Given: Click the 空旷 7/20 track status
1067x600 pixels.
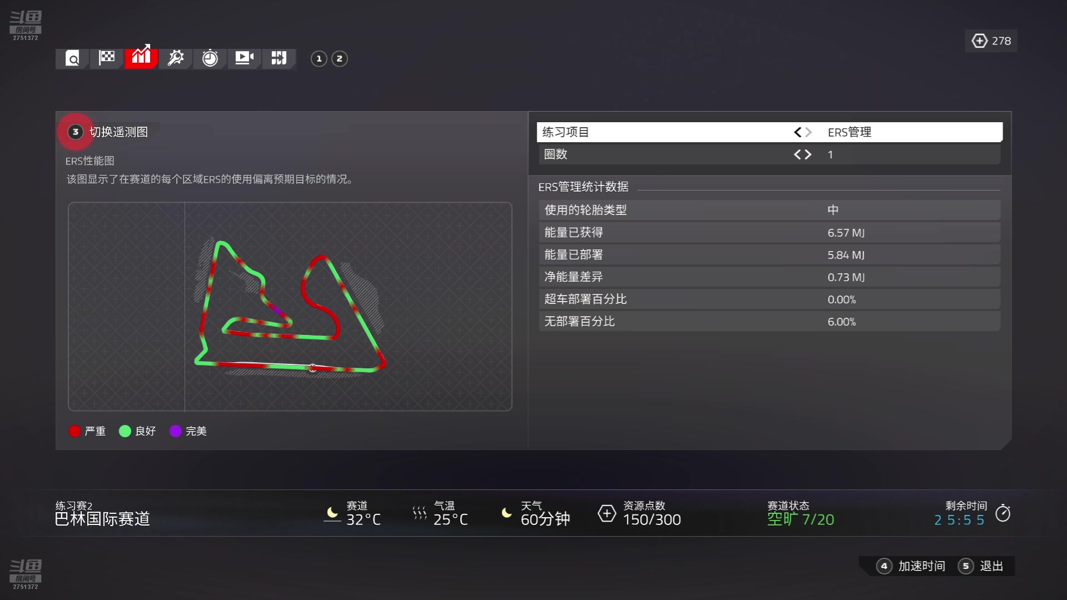Looking at the screenshot, I should tap(801, 519).
